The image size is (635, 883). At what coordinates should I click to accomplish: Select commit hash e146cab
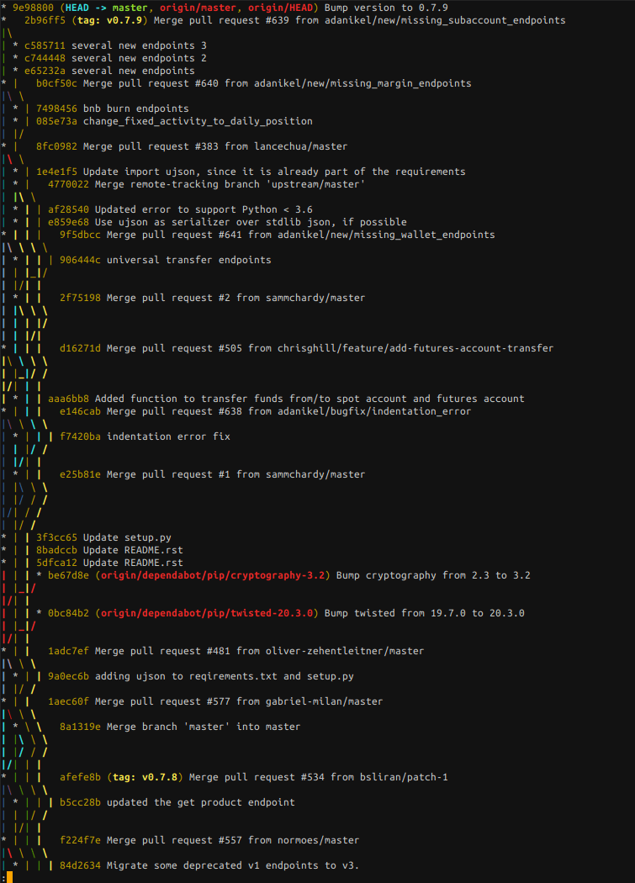pos(81,412)
